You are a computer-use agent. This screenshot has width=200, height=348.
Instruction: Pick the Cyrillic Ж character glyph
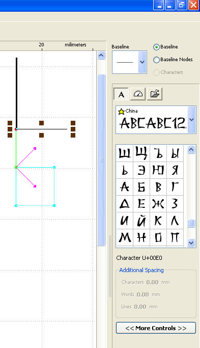point(158,203)
